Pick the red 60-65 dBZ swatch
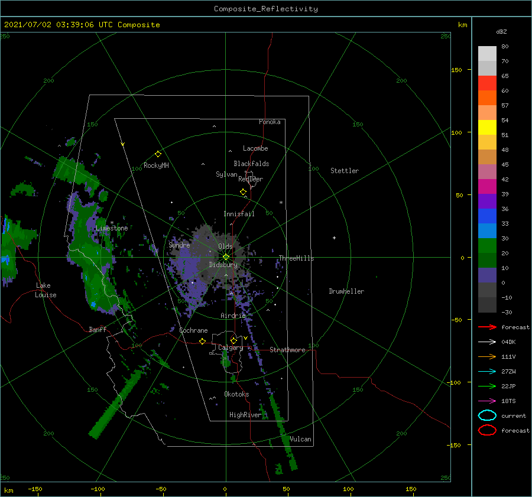Screen dimensions: 532x497 pyautogui.click(x=487, y=83)
